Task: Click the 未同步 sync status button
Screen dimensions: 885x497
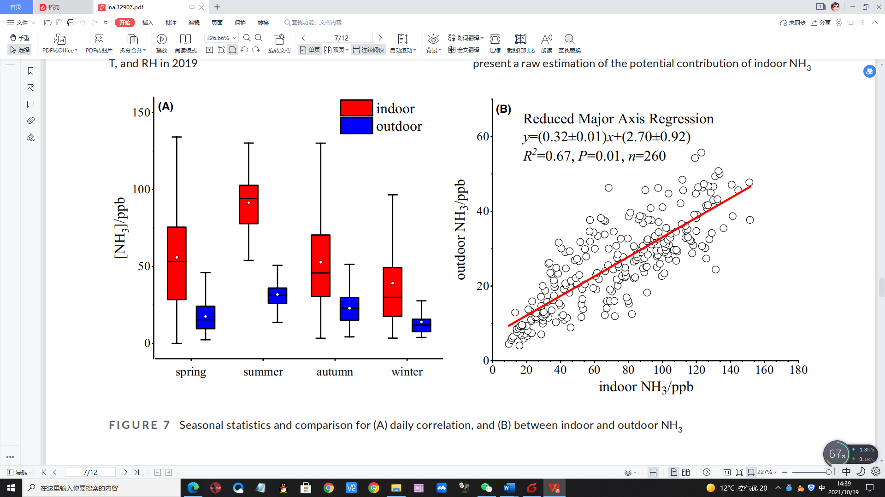Action: point(792,23)
